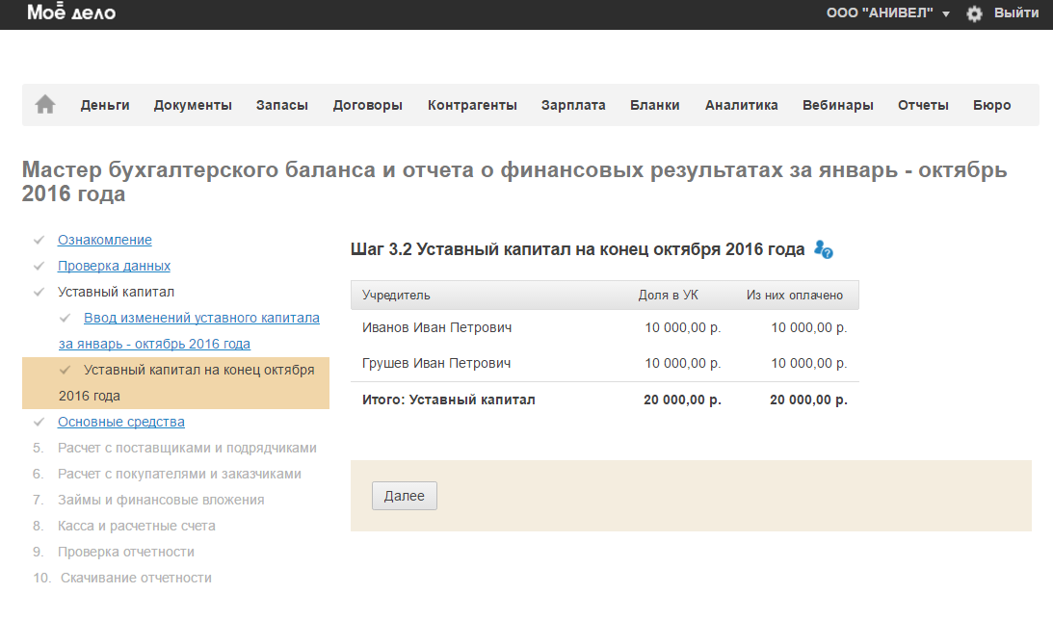Open the Бюро menu
Screen dimensions: 1053x619
click(x=992, y=105)
